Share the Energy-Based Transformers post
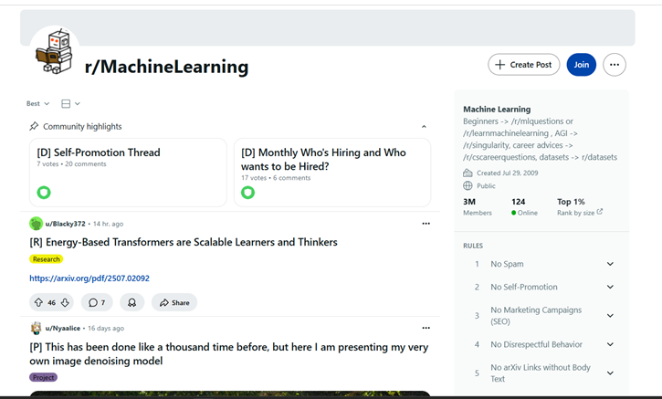The height and width of the screenshot is (399, 662). [x=174, y=302]
